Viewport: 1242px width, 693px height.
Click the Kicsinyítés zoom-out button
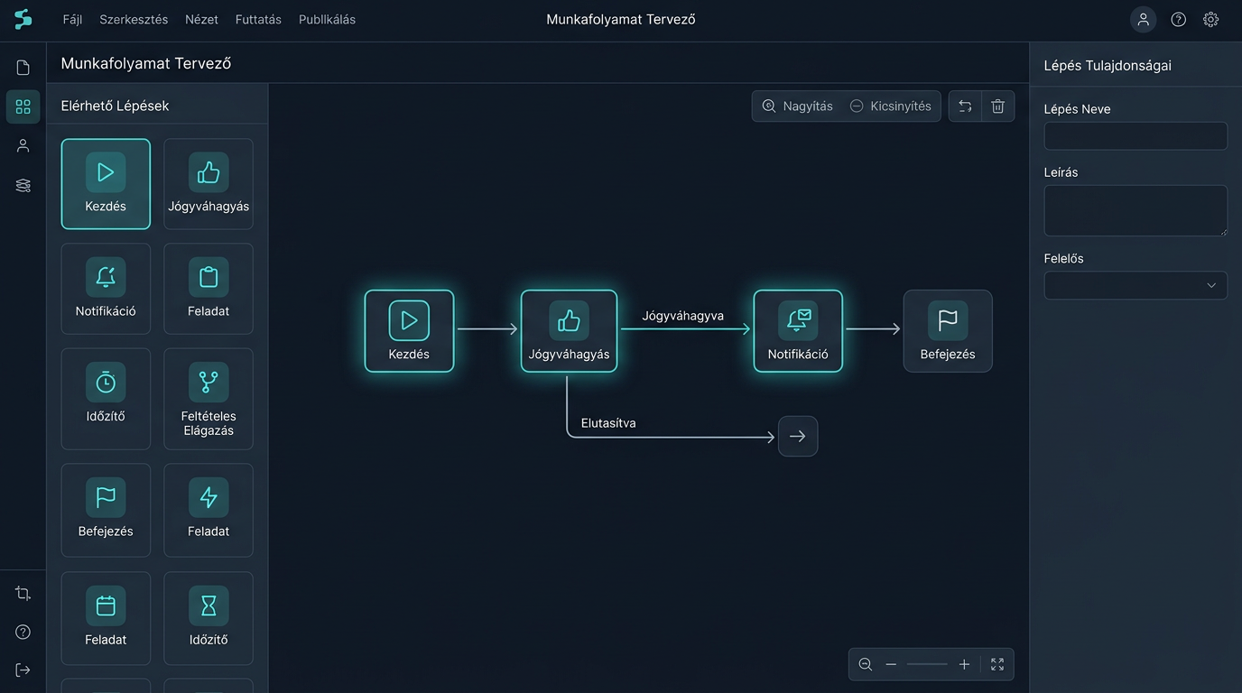point(890,106)
